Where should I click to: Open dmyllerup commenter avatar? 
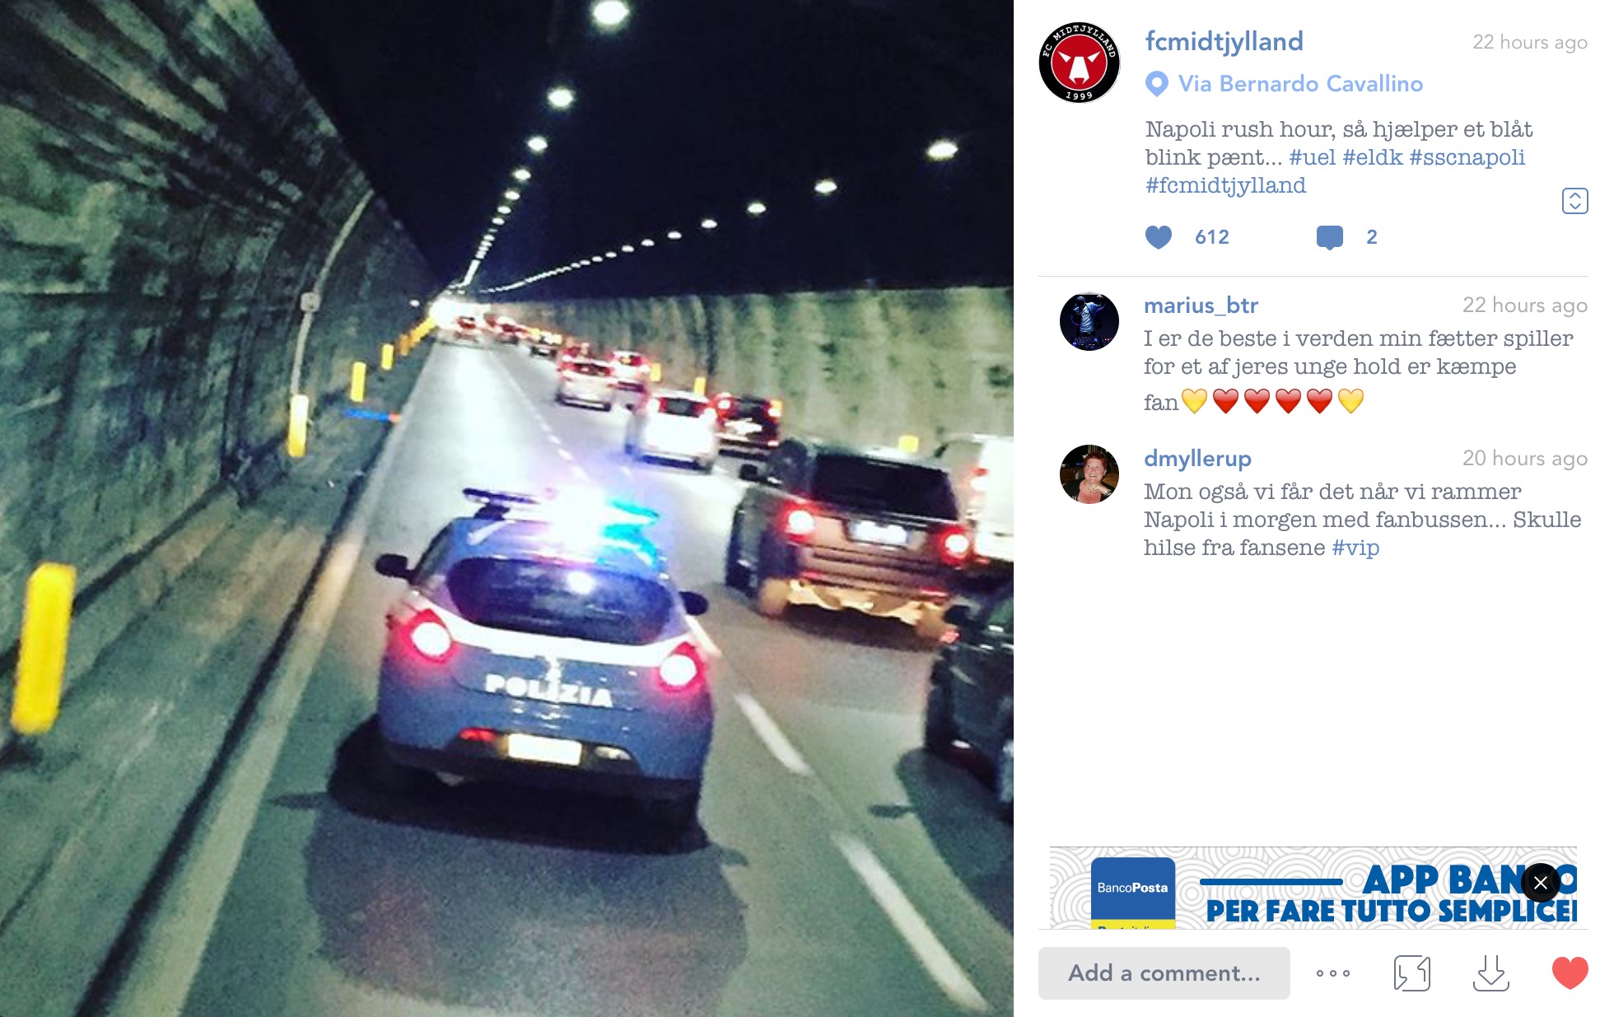[x=1089, y=474]
